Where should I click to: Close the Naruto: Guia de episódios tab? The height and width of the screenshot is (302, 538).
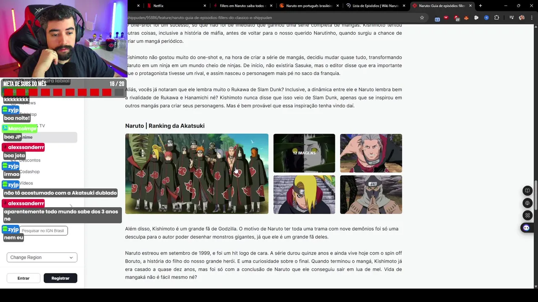click(x=470, y=5)
